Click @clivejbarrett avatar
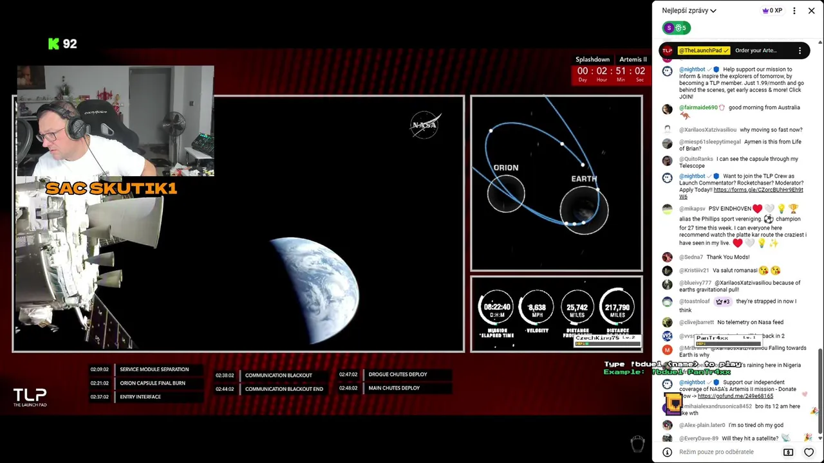824x463 pixels. 667,322
